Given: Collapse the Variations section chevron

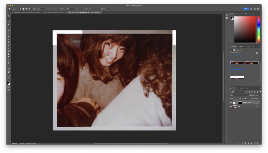Looking at the screenshot, I should [230, 53].
